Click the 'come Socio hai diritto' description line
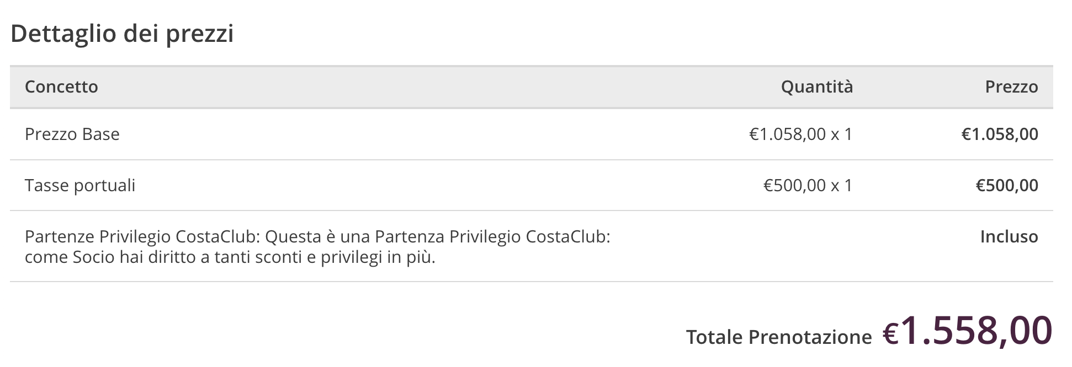The width and height of the screenshot is (1072, 367). [x=110, y=257]
